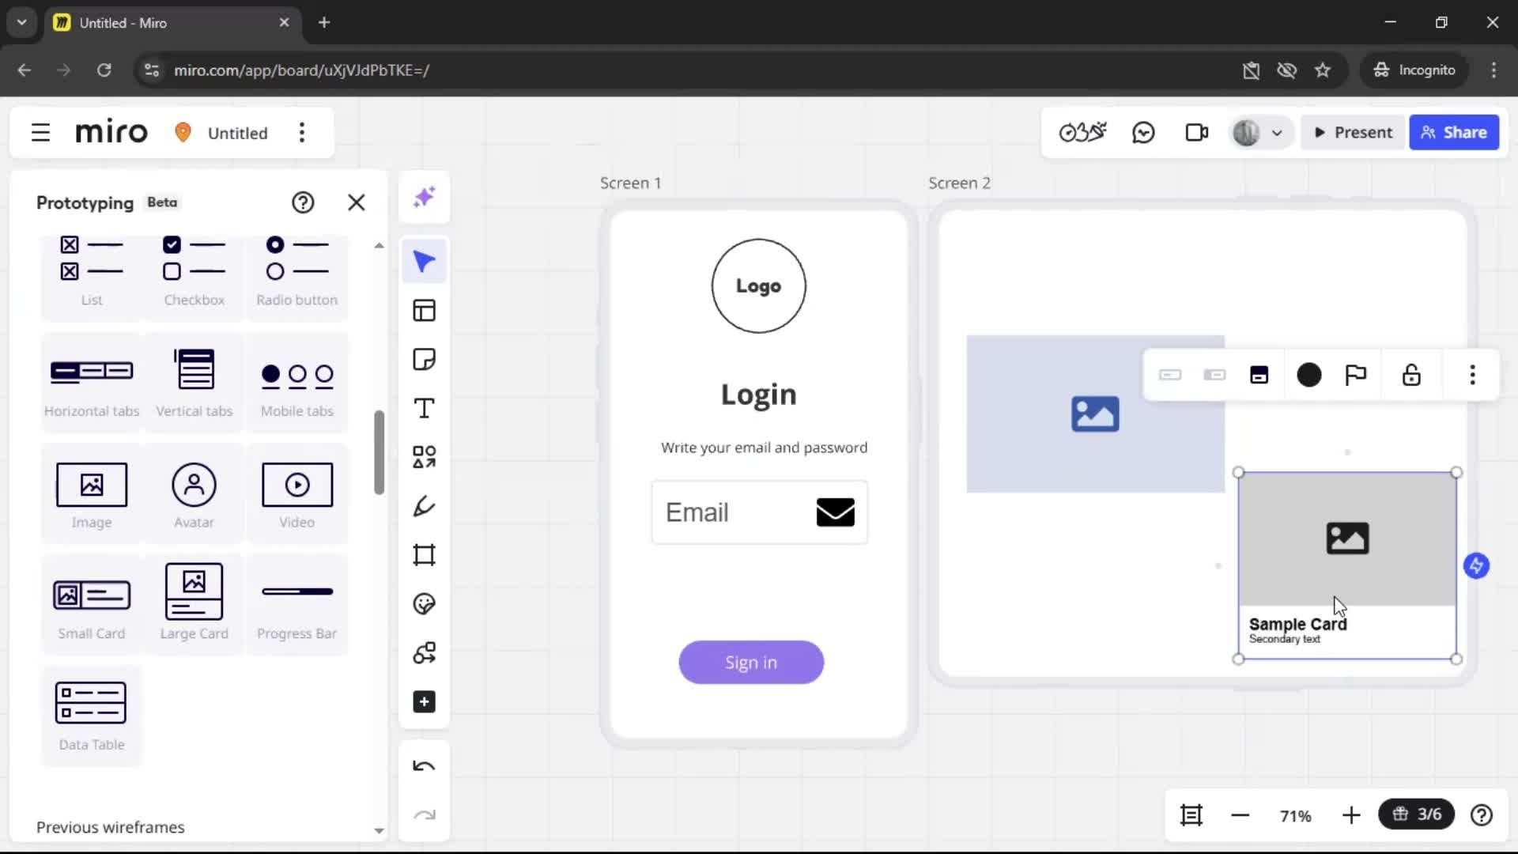Open the comments icon
This screenshot has height=854, width=1518.
click(x=1143, y=133)
